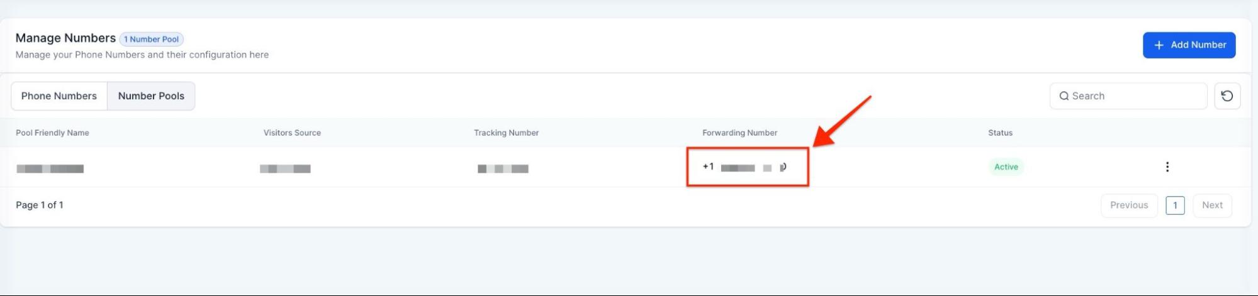Screen dimensions: 1258x296
Task: Click the Page 1 of 1 label
Action: pos(39,205)
